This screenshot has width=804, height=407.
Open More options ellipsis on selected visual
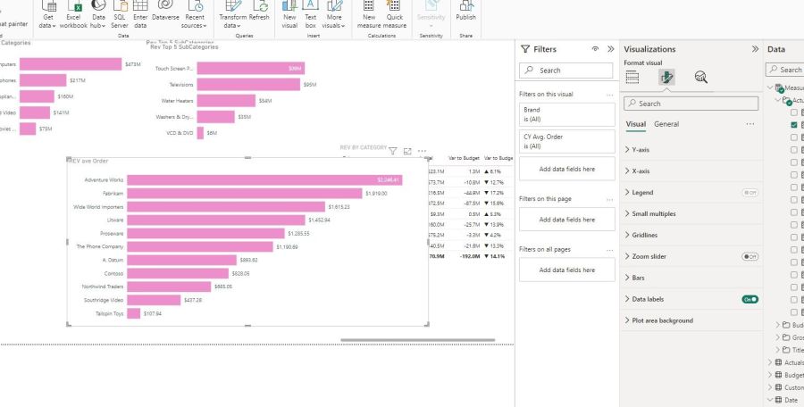pos(422,151)
